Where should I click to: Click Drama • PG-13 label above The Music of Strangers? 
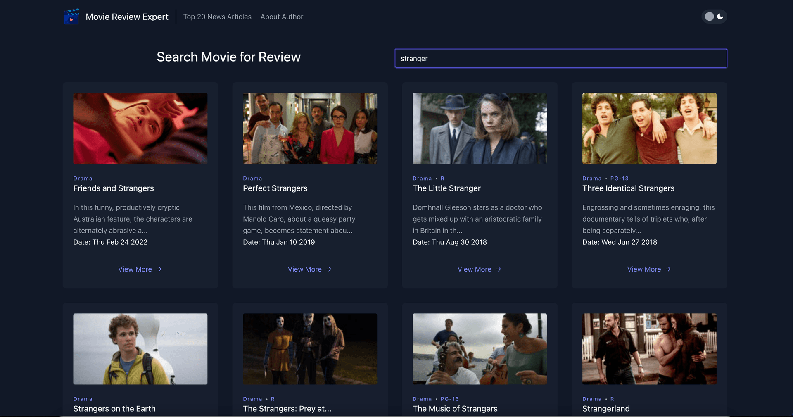pyautogui.click(x=436, y=399)
